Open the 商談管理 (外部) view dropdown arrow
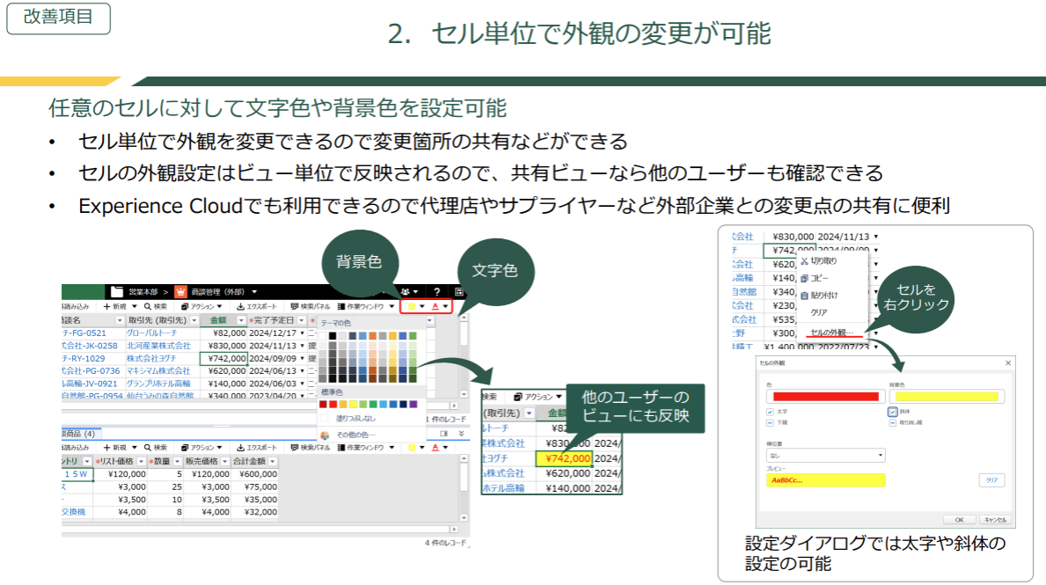The height and width of the screenshot is (585, 1046). 254,292
